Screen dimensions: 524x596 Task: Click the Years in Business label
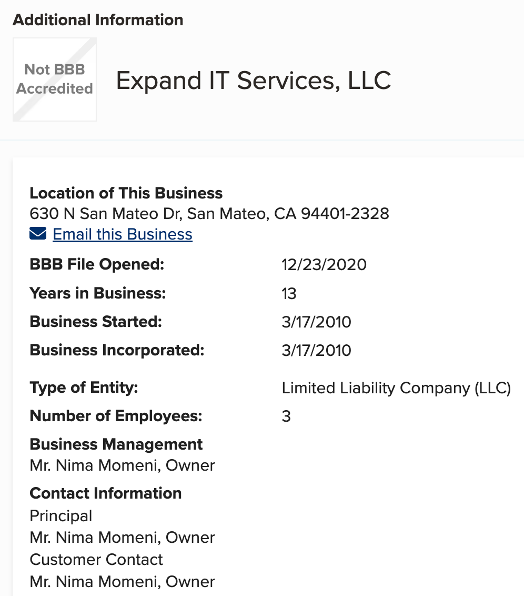coord(97,293)
